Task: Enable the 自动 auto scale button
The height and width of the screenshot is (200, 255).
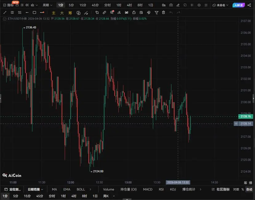Action: tap(249, 189)
